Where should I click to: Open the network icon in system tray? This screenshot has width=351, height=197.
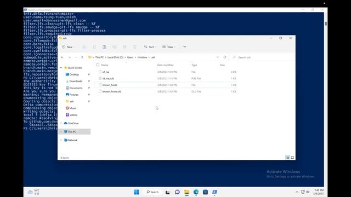(x=303, y=192)
